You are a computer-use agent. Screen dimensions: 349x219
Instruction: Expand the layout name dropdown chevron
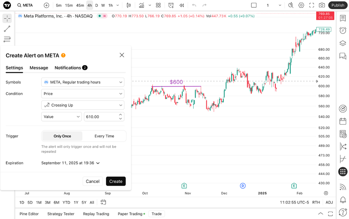coord(280,5)
